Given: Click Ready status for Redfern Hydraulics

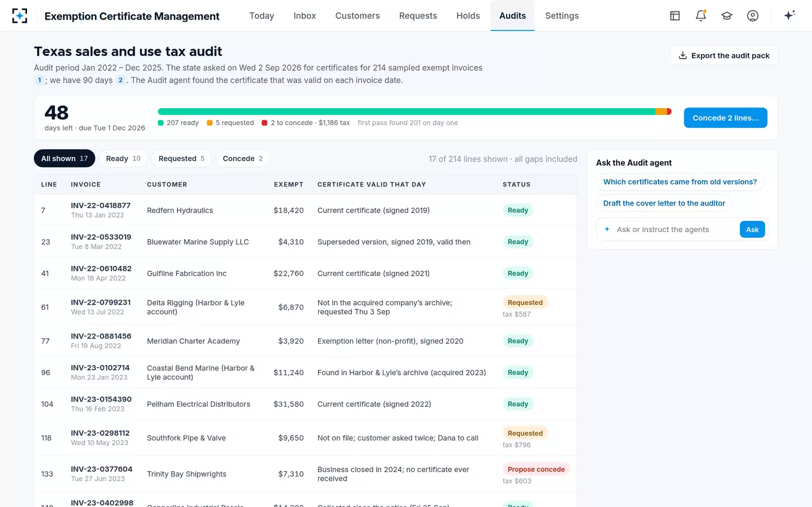Looking at the screenshot, I should pyautogui.click(x=518, y=210).
